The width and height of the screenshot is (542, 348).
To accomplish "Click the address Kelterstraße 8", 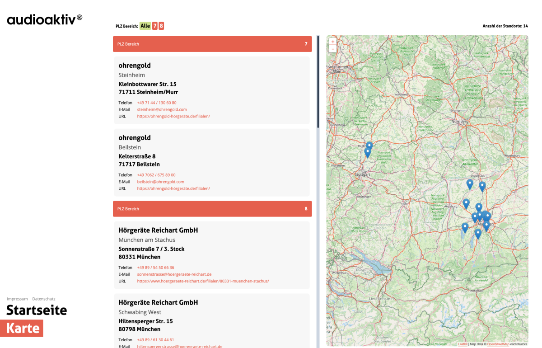I will coord(137,156).
